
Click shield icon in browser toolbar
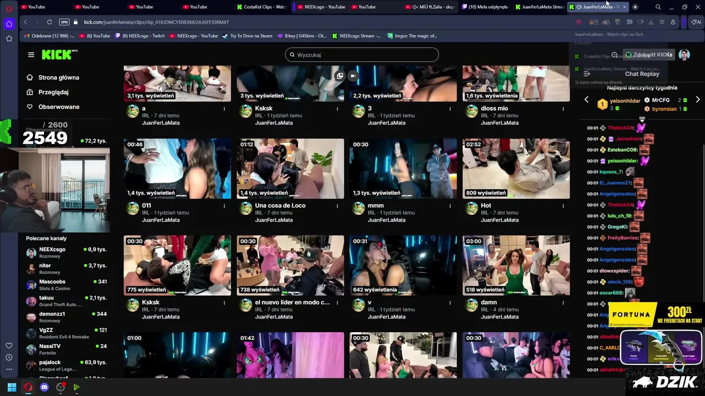pos(617,22)
